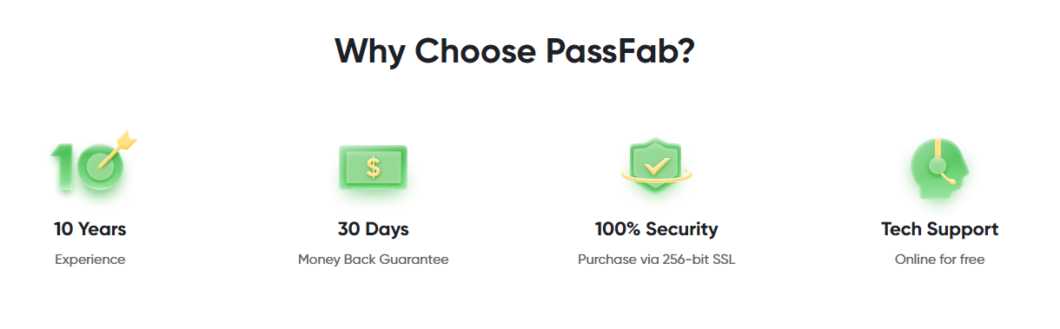
Task: Select the "30 Days" title
Action: click(374, 229)
